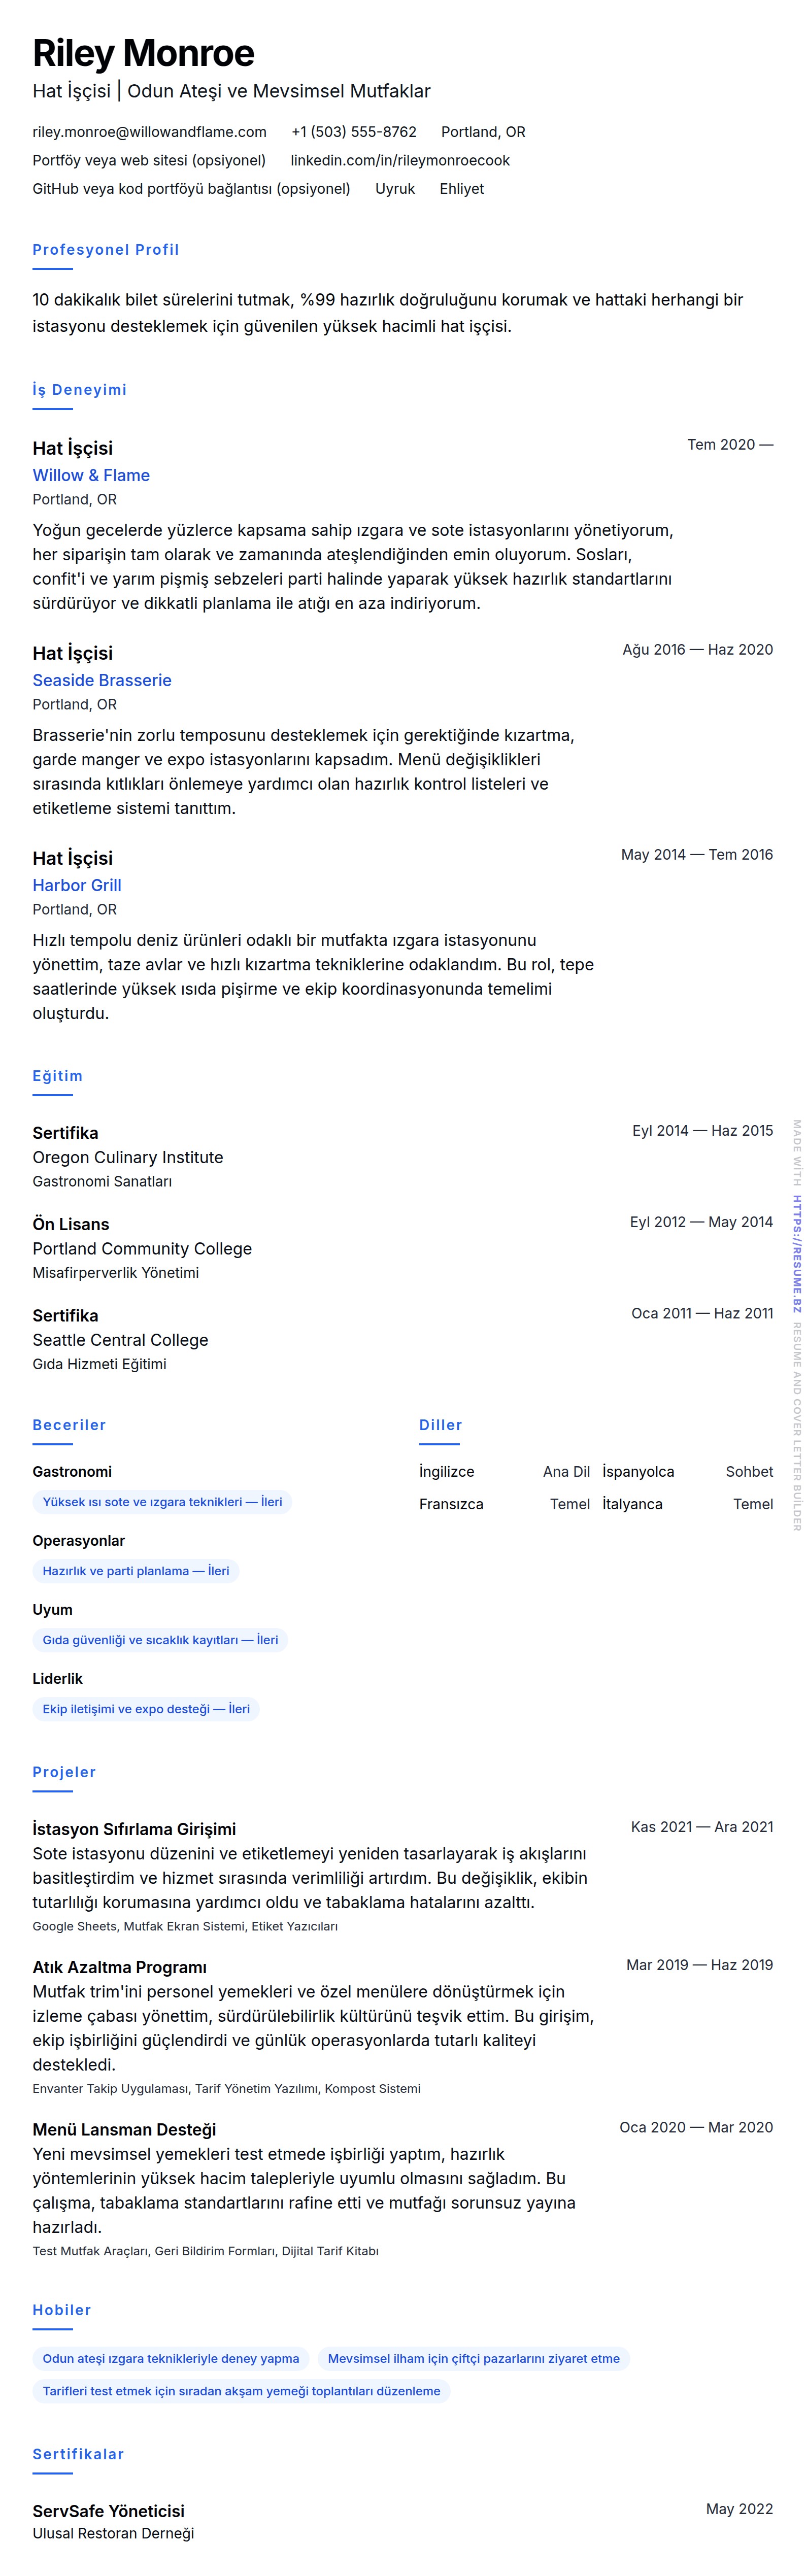Open the Willow & Flame employer link

(x=91, y=475)
